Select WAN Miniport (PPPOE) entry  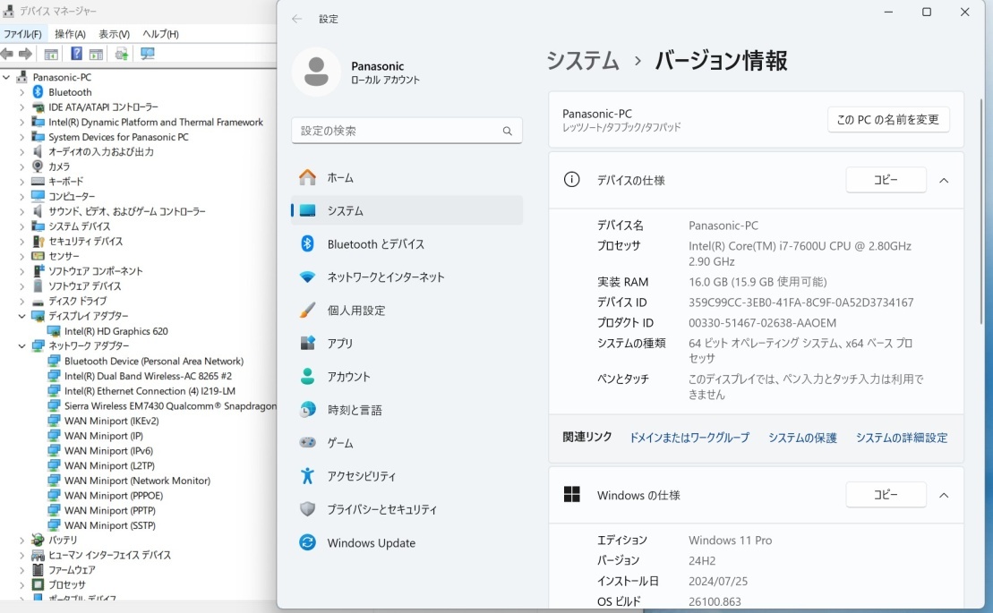114,496
